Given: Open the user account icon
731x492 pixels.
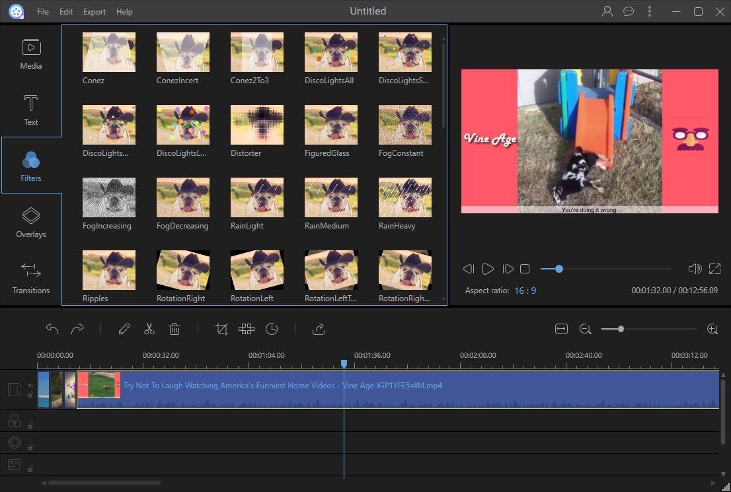Looking at the screenshot, I should coord(607,11).
